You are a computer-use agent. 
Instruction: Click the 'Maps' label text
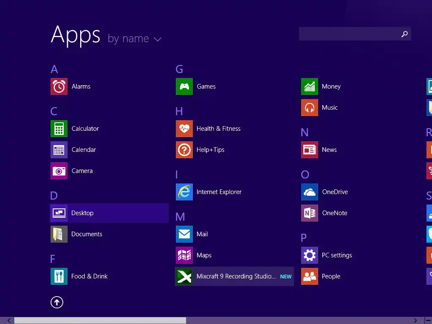click(204, 255)
